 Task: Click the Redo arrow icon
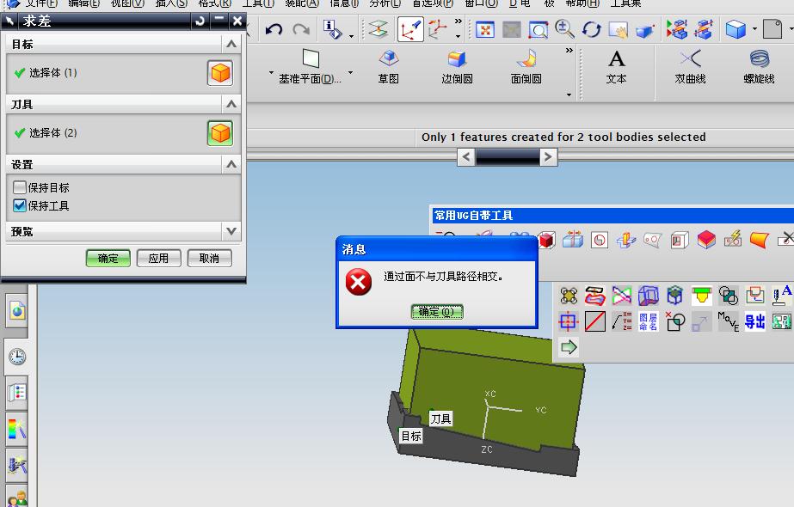[x=302, y=30]
